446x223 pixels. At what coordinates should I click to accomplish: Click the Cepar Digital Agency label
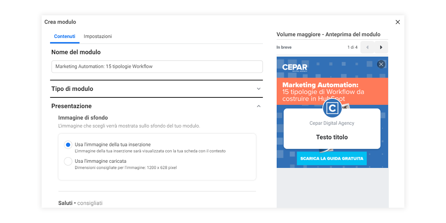(x=332, y=123)
